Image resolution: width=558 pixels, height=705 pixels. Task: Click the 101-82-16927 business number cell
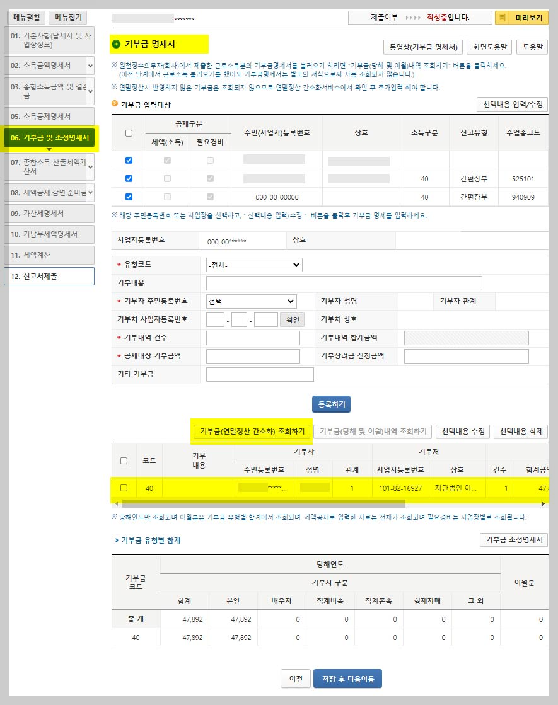point(400,488)
